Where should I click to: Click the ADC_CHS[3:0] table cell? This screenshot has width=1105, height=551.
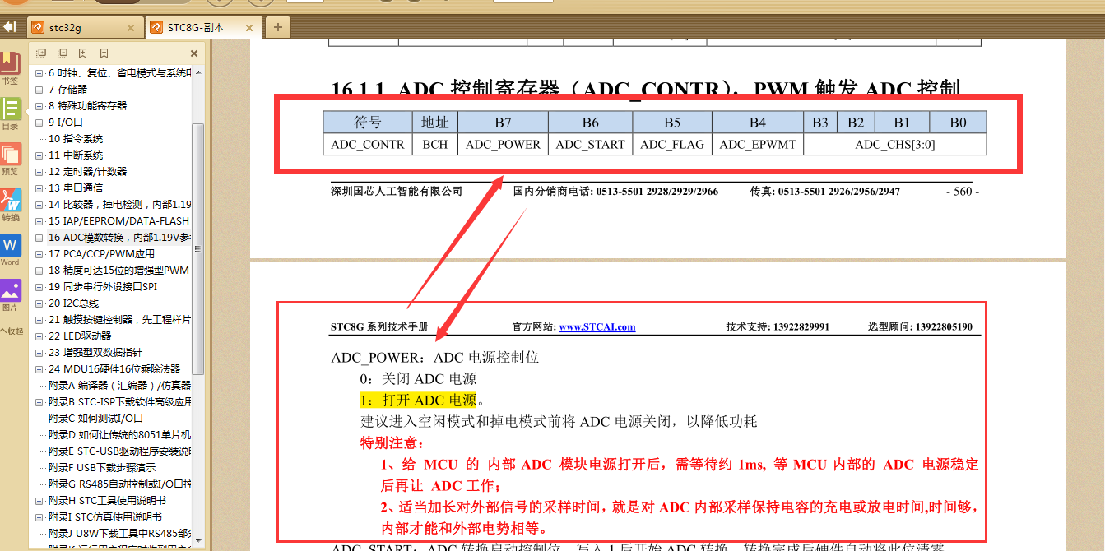click(x=895, y=144)
